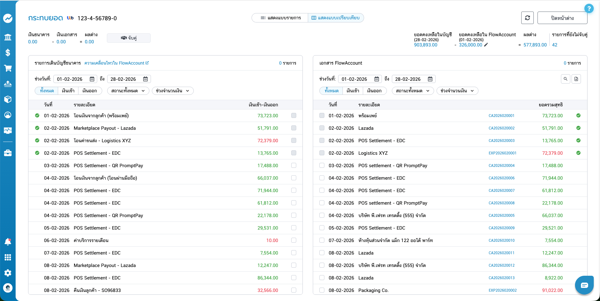Select เงินเข้า filter tab in bank panel
600x301 pixels.
point(68,91)
